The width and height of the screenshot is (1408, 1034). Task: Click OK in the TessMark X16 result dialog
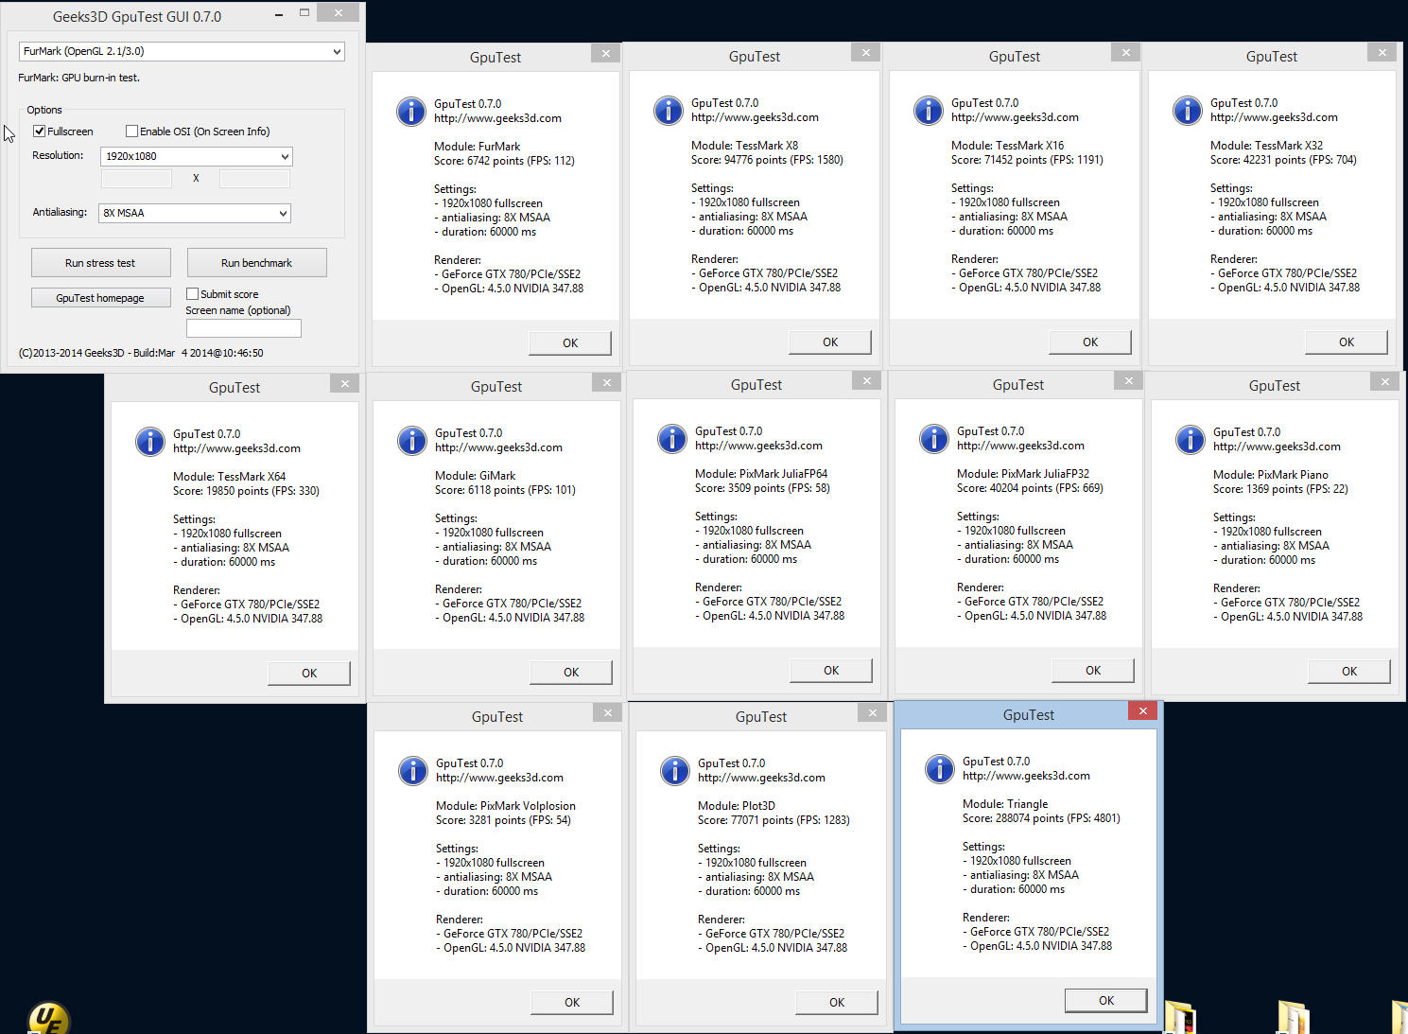[1090, 342]
